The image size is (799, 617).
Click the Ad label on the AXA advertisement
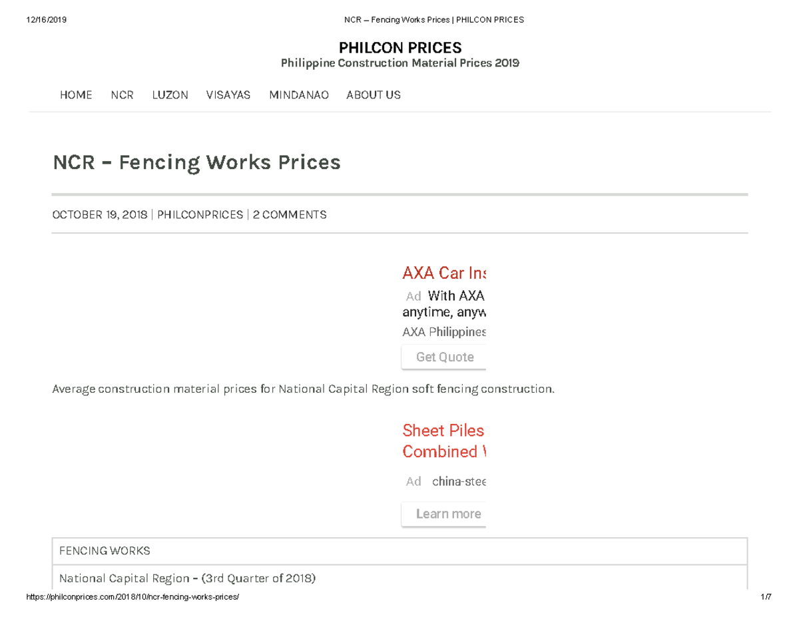point(411,296)
